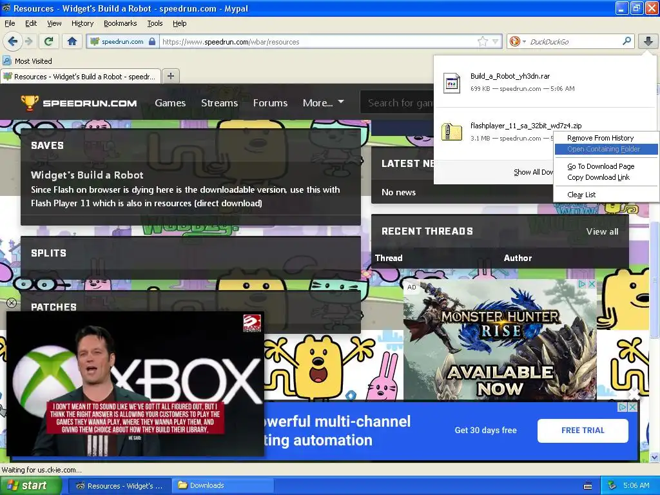660x495 pixels.
Task: Click Show All Downloads link
Action: (533, 172)
